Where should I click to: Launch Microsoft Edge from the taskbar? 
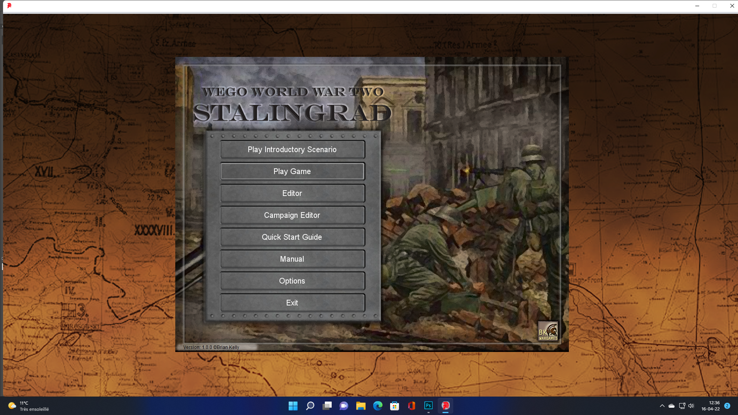377,406
